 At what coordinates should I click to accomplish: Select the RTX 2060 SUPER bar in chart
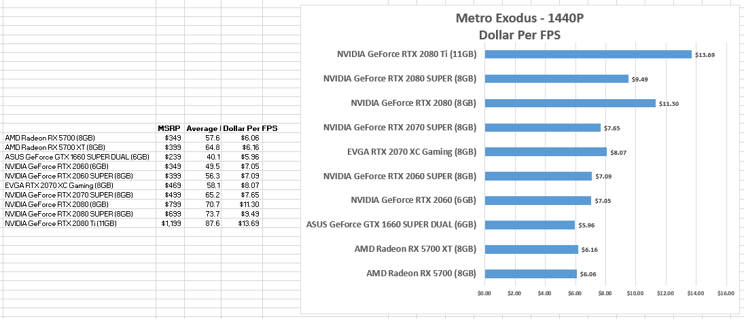click(x=538, y=176)
